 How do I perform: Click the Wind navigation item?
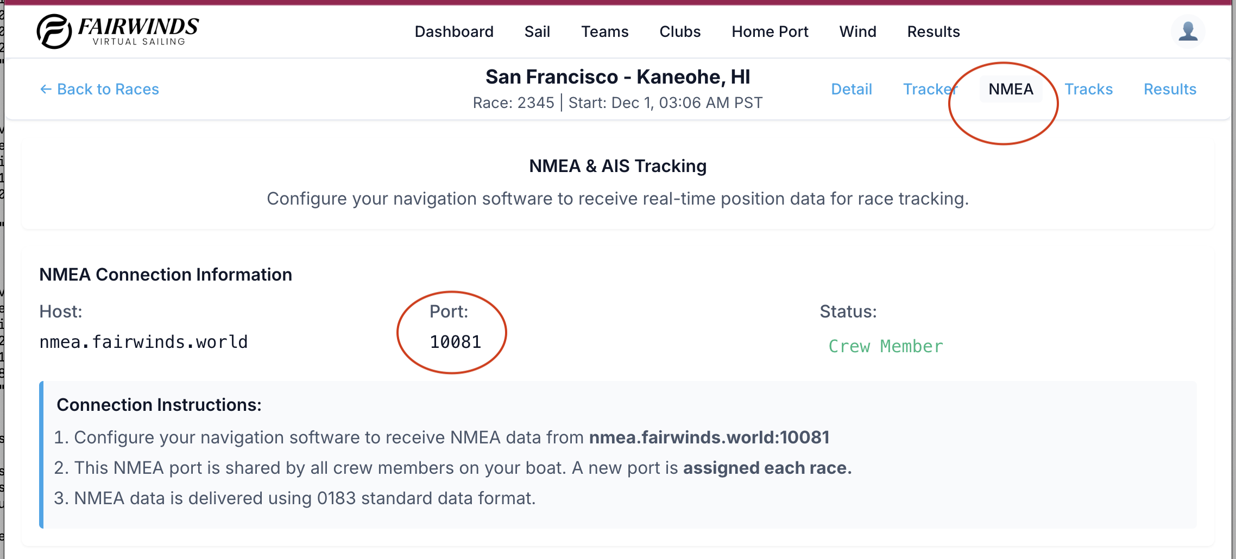(857, 31)
